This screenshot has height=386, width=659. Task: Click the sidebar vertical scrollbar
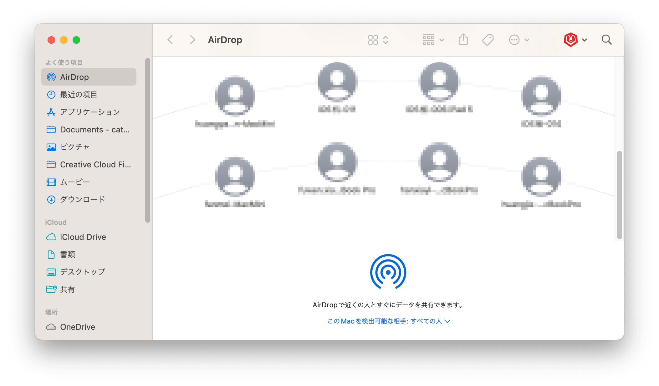tap(148, 141)
